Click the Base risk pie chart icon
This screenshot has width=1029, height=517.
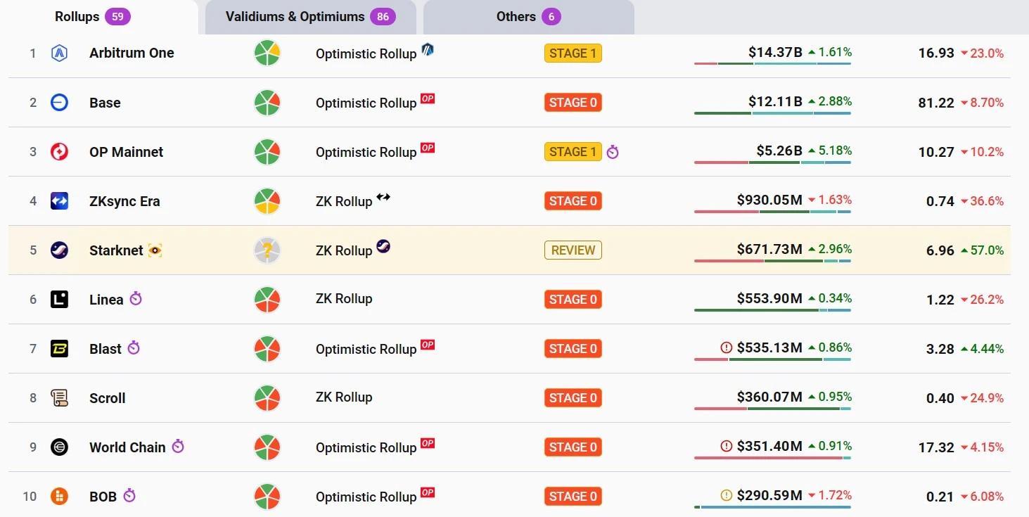click(x=267, y=103)
